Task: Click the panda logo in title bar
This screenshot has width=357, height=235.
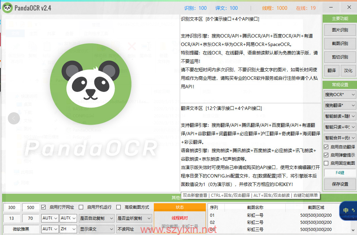Action: pos(7,8)
